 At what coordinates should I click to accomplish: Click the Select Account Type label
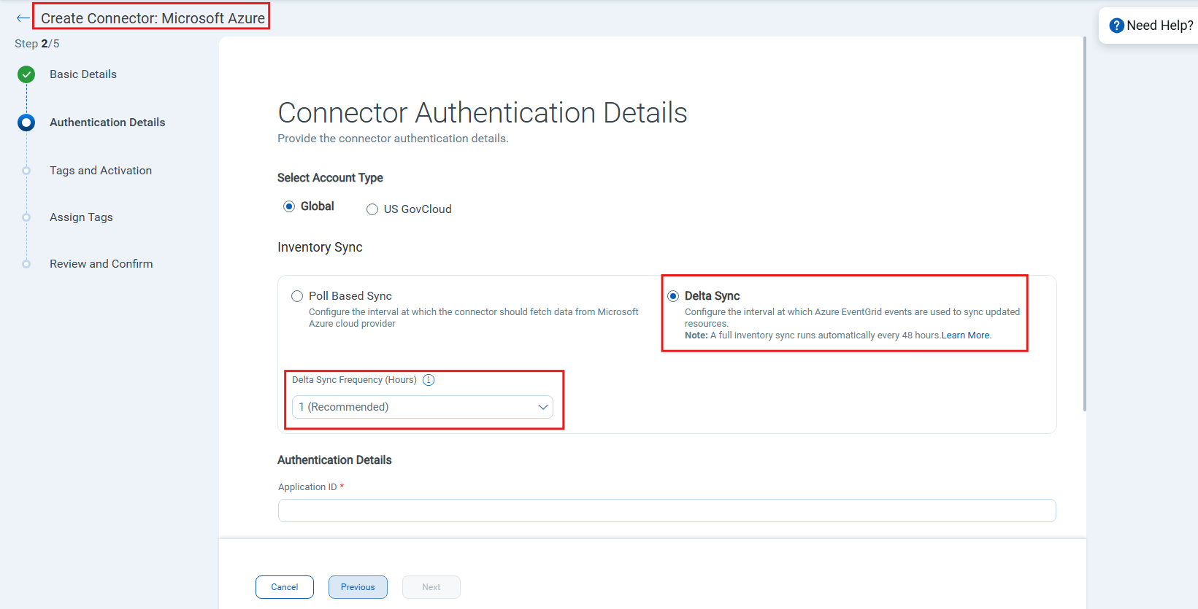click(330, 178)
